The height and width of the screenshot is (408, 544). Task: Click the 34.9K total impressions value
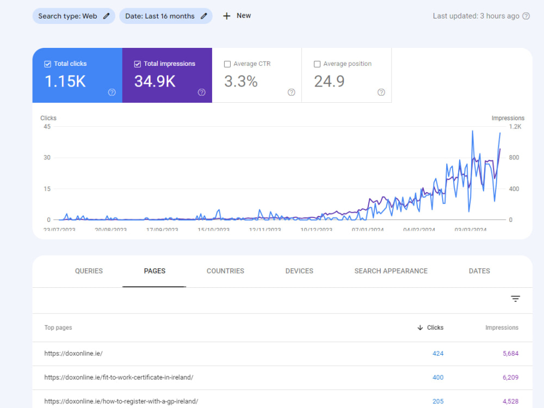click(154, 82)
